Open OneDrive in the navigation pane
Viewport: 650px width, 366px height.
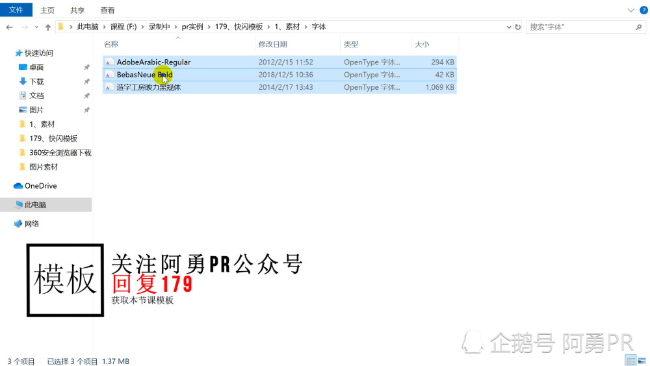tap(40, 186)
